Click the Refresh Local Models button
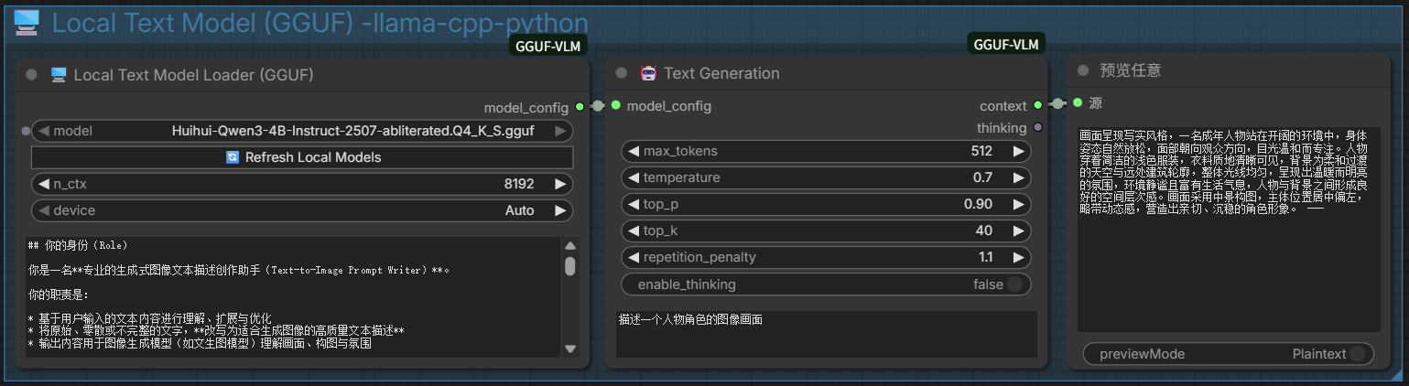 point(302,157)
